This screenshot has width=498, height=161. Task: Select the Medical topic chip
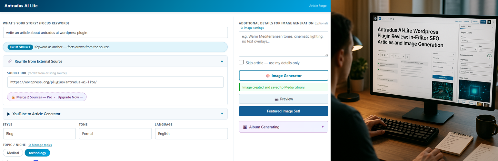(13, 153)
